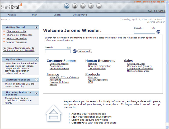Open Tax Information link
Screen dimensions: 169x129
[97, 69]
